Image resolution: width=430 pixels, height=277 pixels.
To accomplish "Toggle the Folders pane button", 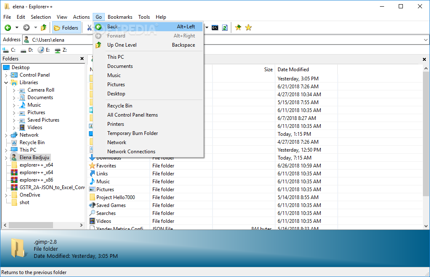I will (x=66, y=27).
